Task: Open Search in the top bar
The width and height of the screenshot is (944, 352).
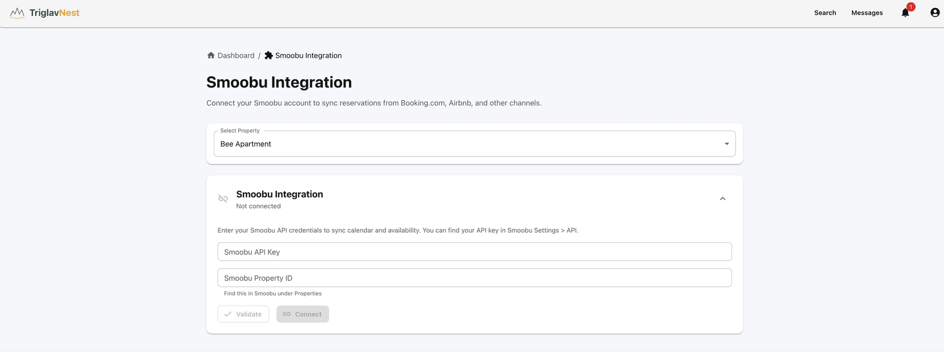Action: [825, 13]
